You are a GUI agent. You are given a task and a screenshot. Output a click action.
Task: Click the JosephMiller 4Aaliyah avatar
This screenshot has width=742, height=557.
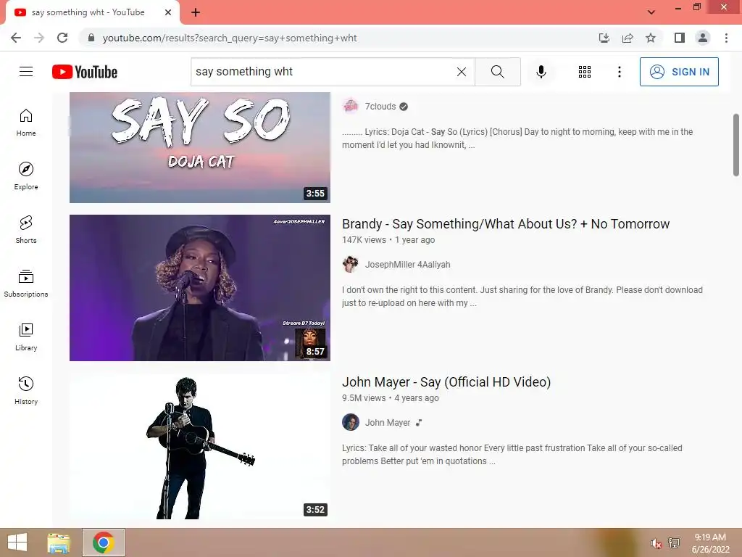click(351, 264)
